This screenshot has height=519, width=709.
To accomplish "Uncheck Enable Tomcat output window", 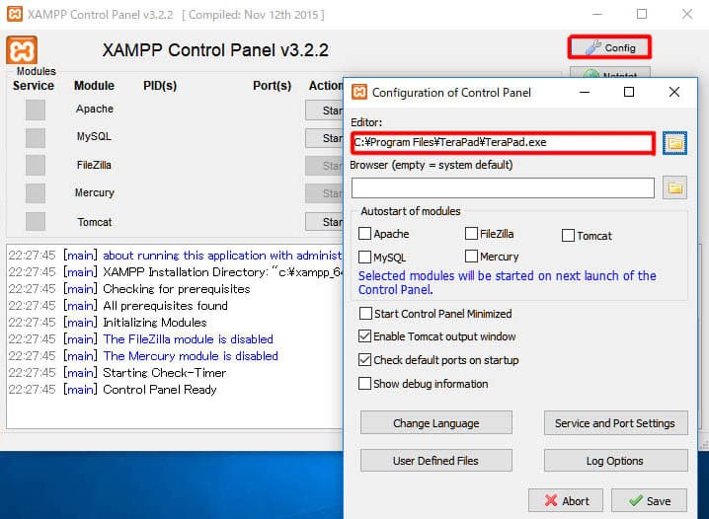I will pyautogui.click(x=364, y=336).
